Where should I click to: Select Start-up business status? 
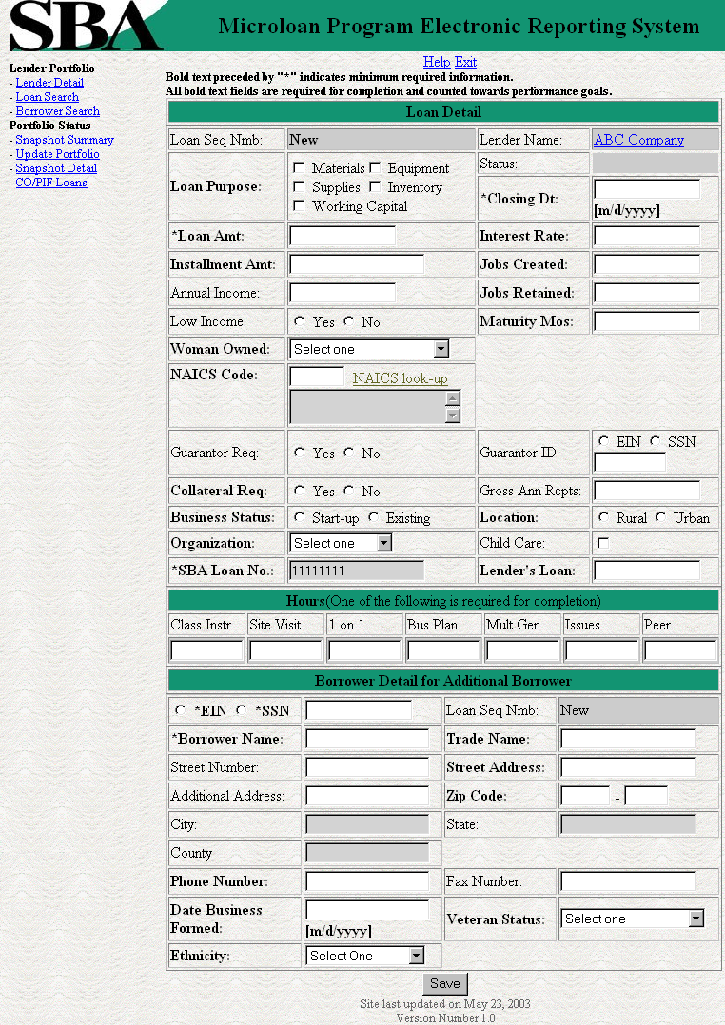[x=300, y=518]
